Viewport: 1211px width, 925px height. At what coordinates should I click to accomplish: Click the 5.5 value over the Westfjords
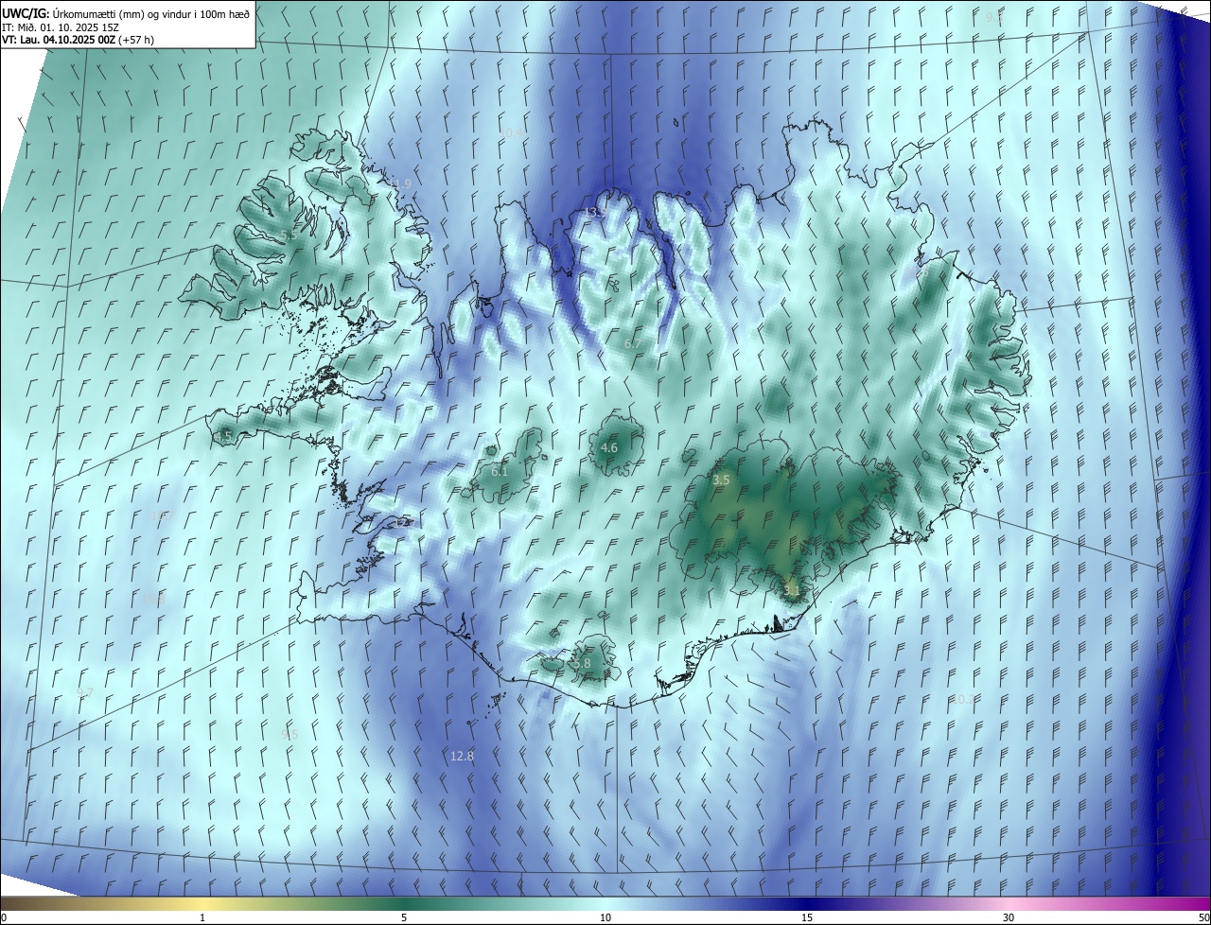click(x=289, y=234)
